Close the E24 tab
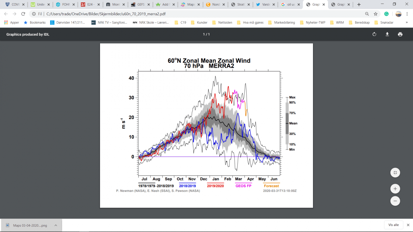The width and height of the screenshot is (413, 232). (x=99, y=4)
